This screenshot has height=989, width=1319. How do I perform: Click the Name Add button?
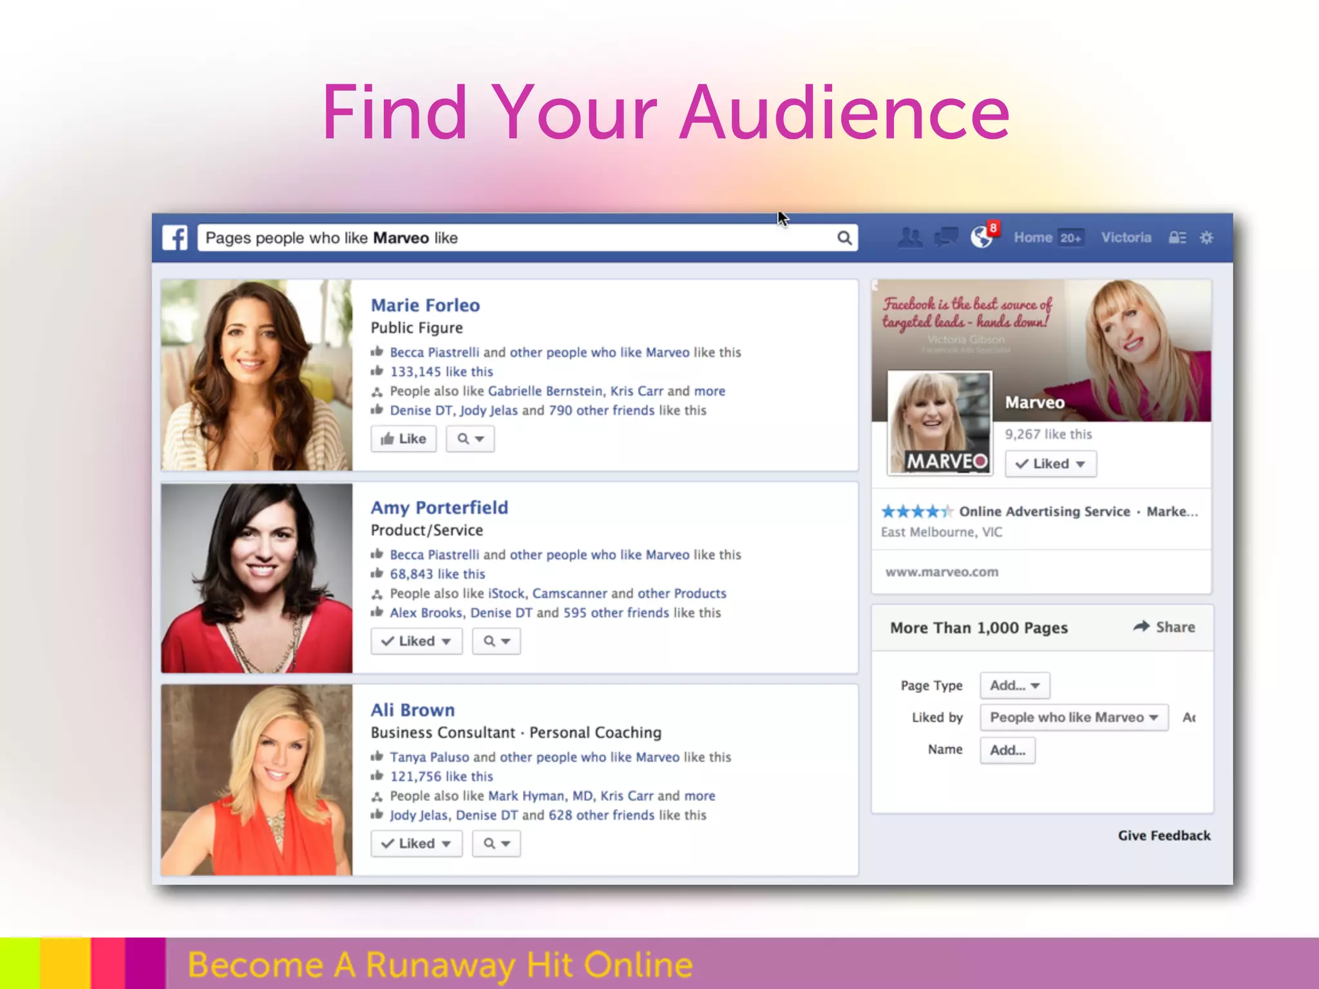coord(1007,750)
